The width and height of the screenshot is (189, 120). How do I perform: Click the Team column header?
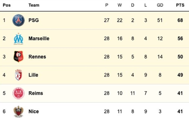pyautogui.click(x=34, y=5)
